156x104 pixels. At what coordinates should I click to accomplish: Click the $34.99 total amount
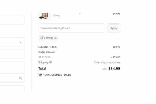coord(114,68)
